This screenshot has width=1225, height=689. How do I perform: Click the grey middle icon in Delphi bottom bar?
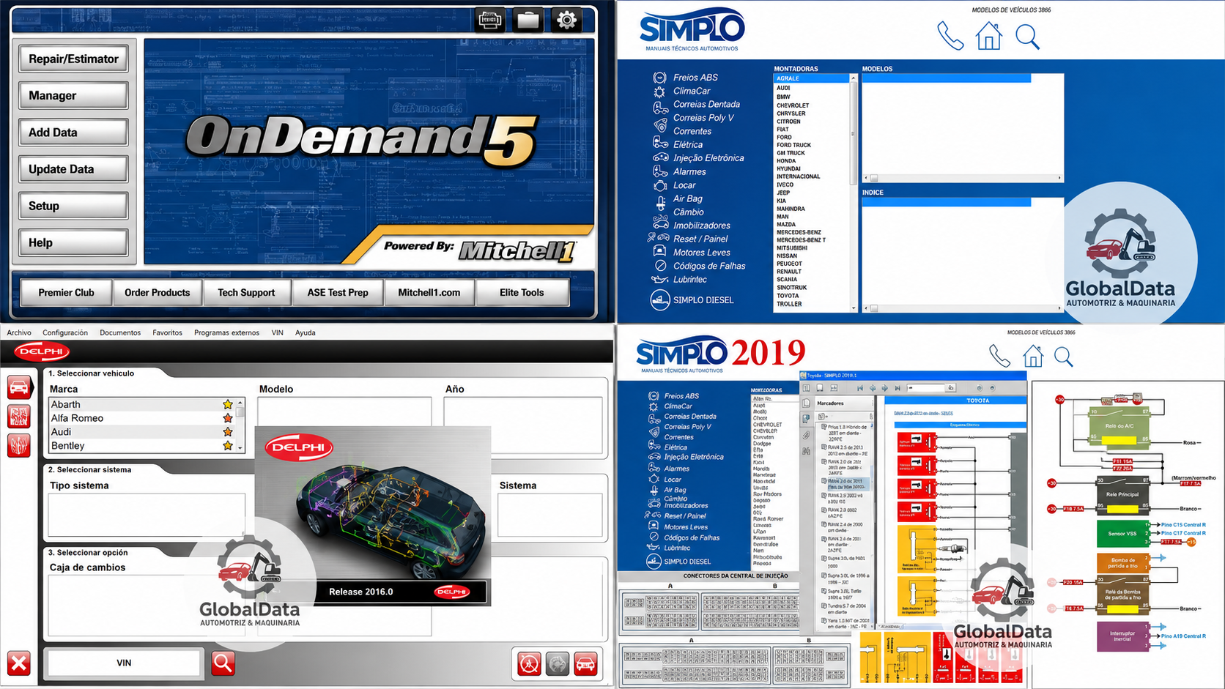click(558, 663)
